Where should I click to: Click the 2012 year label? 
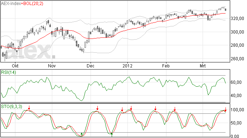127,66
